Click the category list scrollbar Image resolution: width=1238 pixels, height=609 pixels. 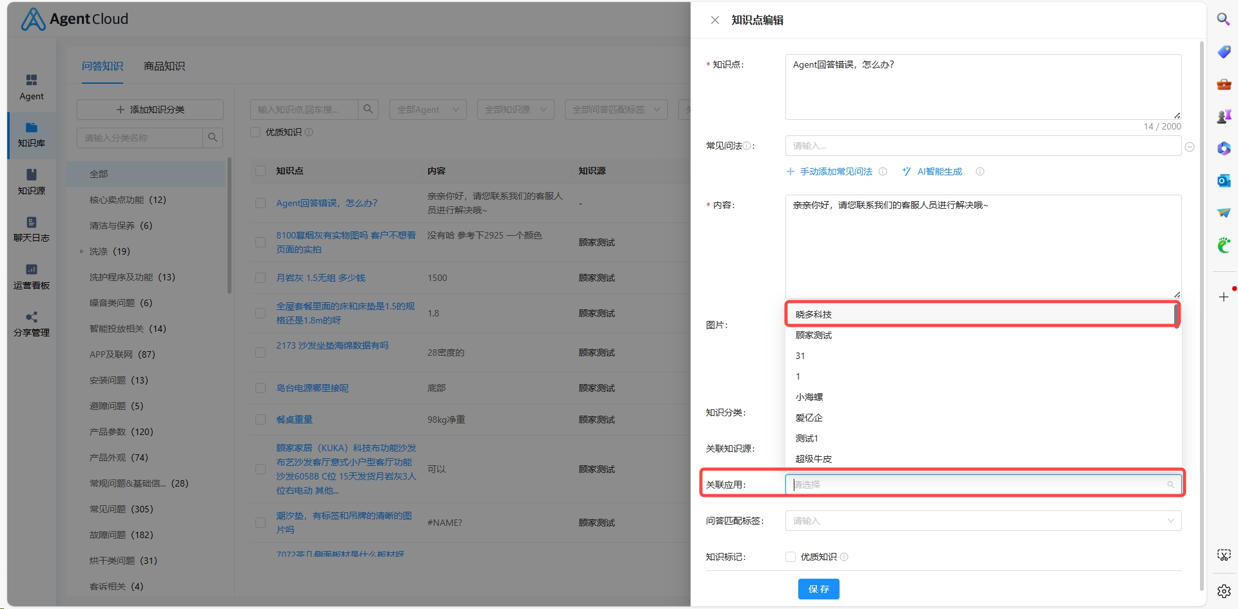pyautogui.click(x=229, y=226)
